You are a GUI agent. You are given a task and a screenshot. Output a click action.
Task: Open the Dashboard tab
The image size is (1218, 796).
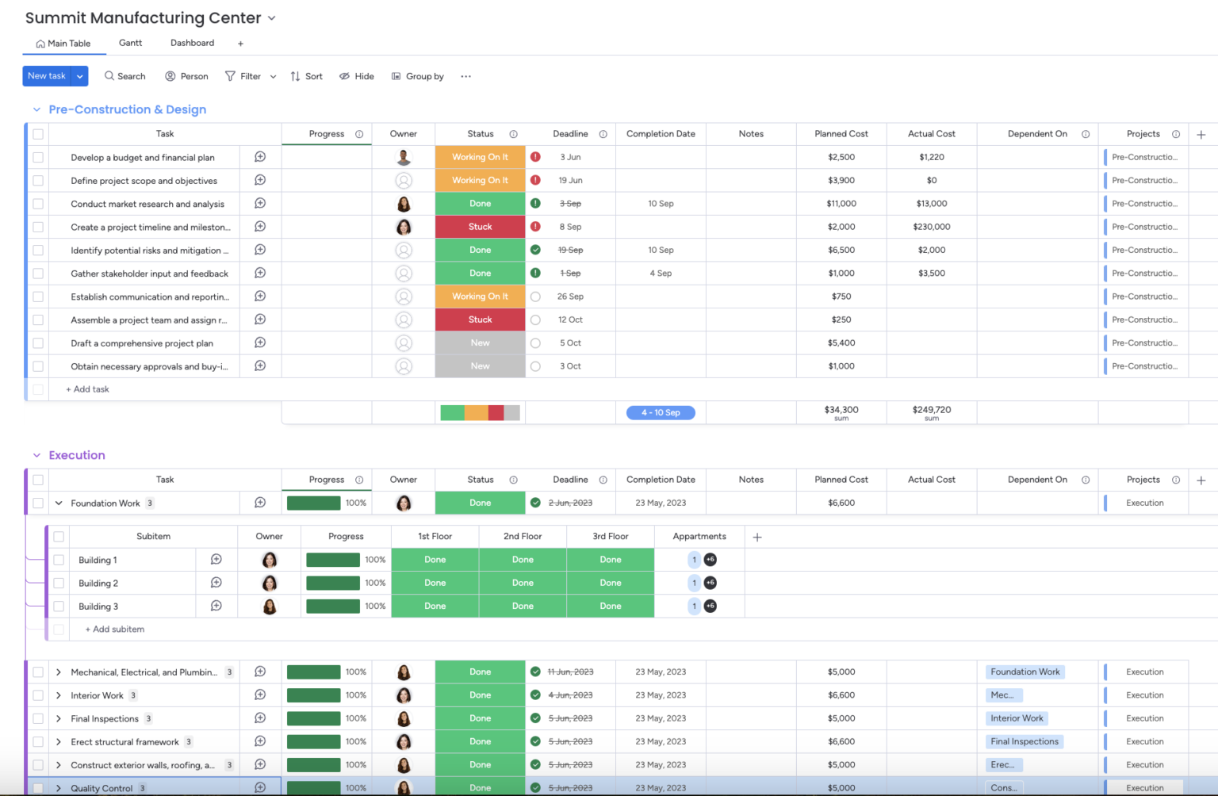(192, 43)
